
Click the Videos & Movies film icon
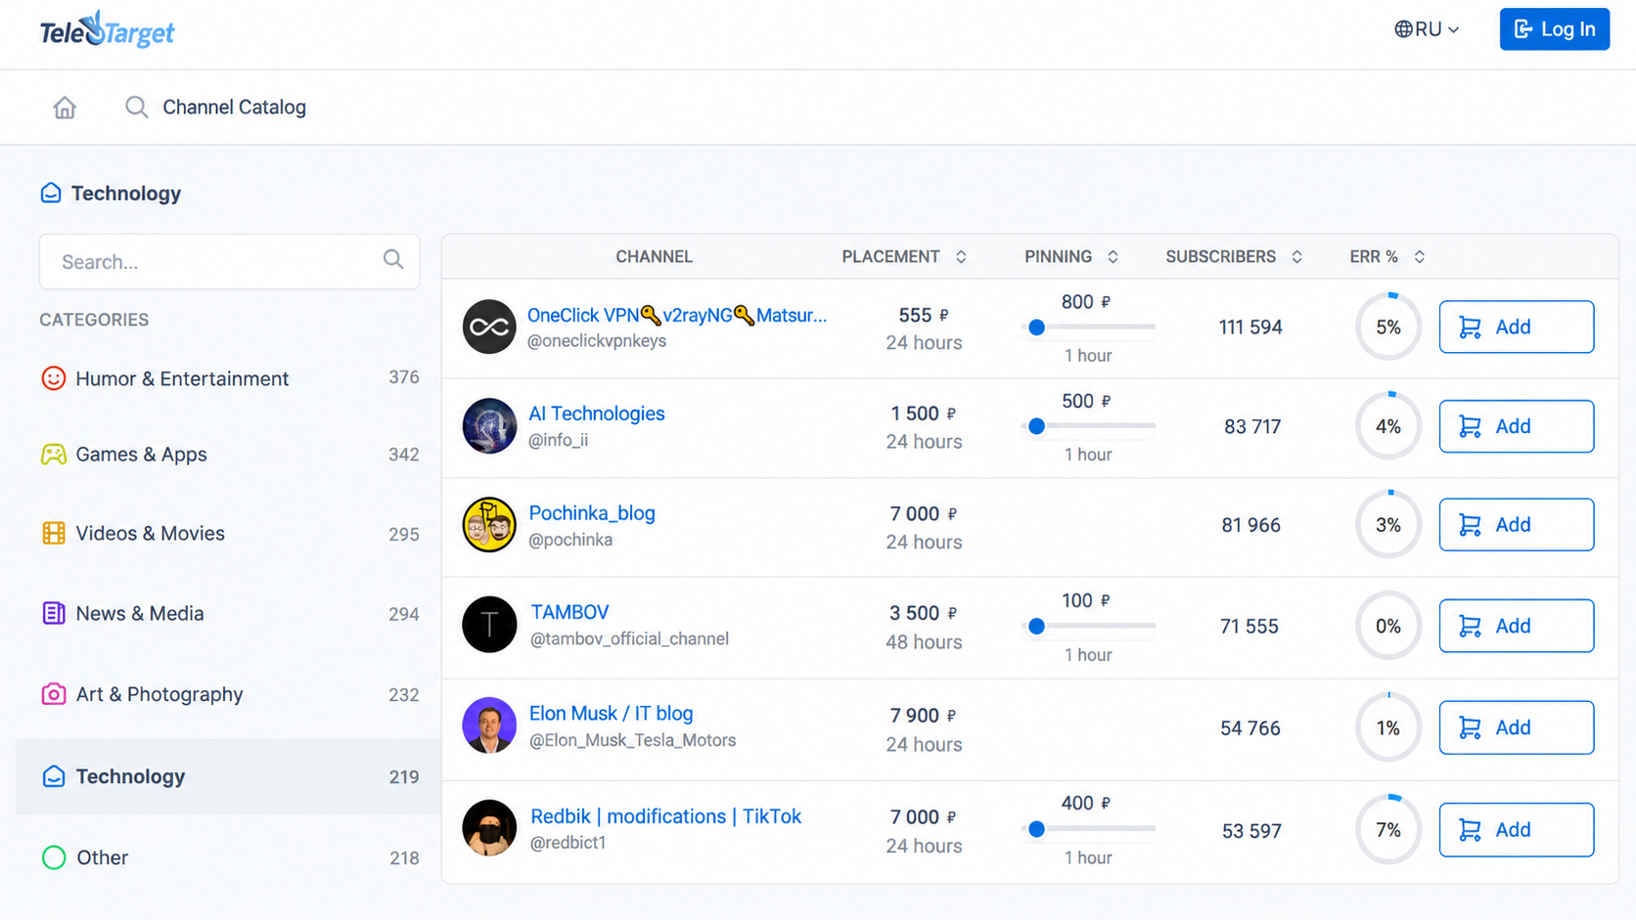coord(54,534)
